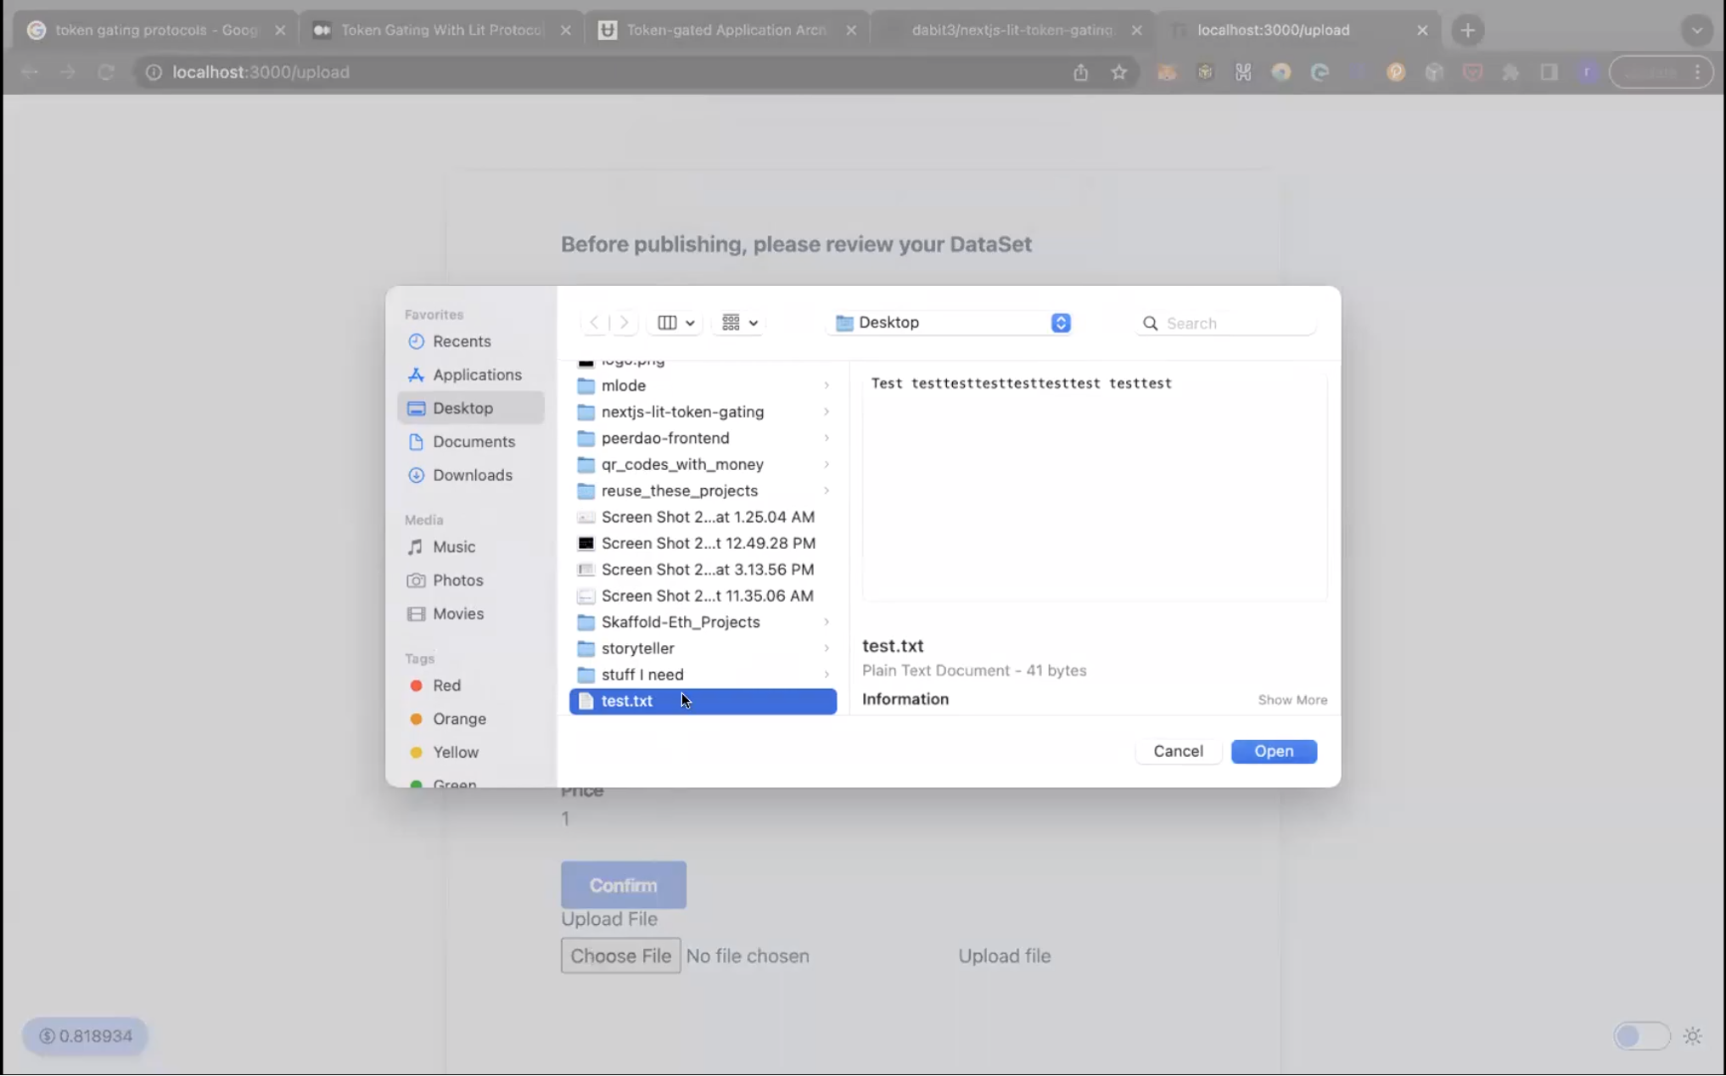This screenshot has width=1726, height=1076.
Task: Filter by the Red tag
Action: [446, 686]
